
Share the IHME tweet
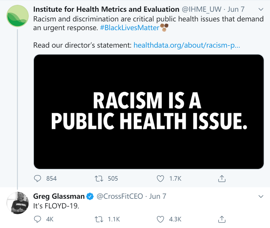pos(222,179)
